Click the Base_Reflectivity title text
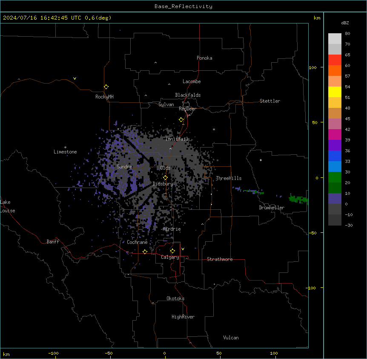This screenshot has height=359, width=367. point(183,6)
